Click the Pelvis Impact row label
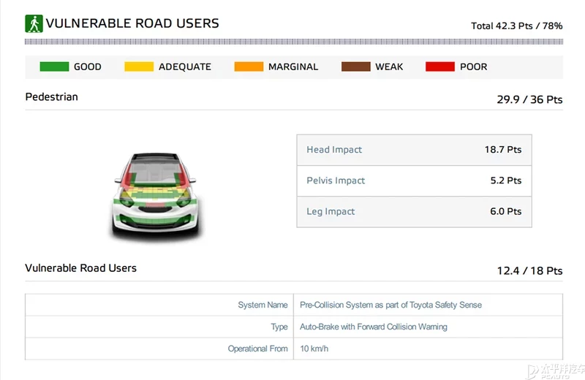 336,180
